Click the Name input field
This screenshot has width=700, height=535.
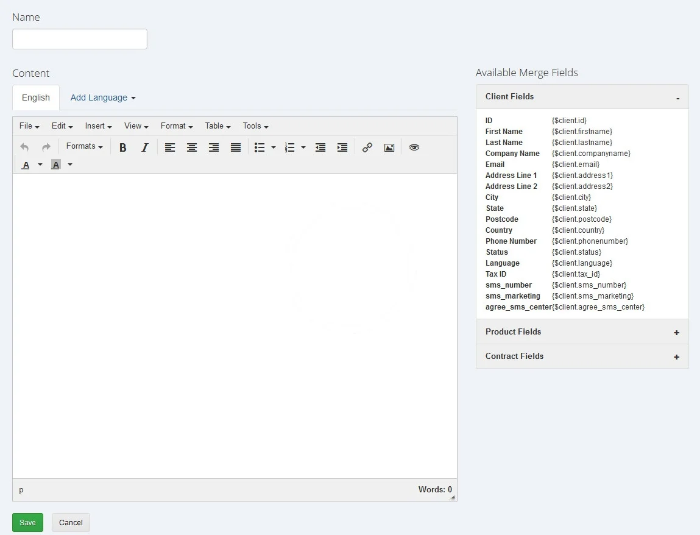click(x=80, y=39)
